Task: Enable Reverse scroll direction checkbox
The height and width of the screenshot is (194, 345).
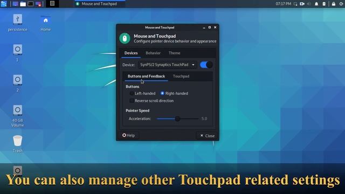Action: [x=132, y=101]
